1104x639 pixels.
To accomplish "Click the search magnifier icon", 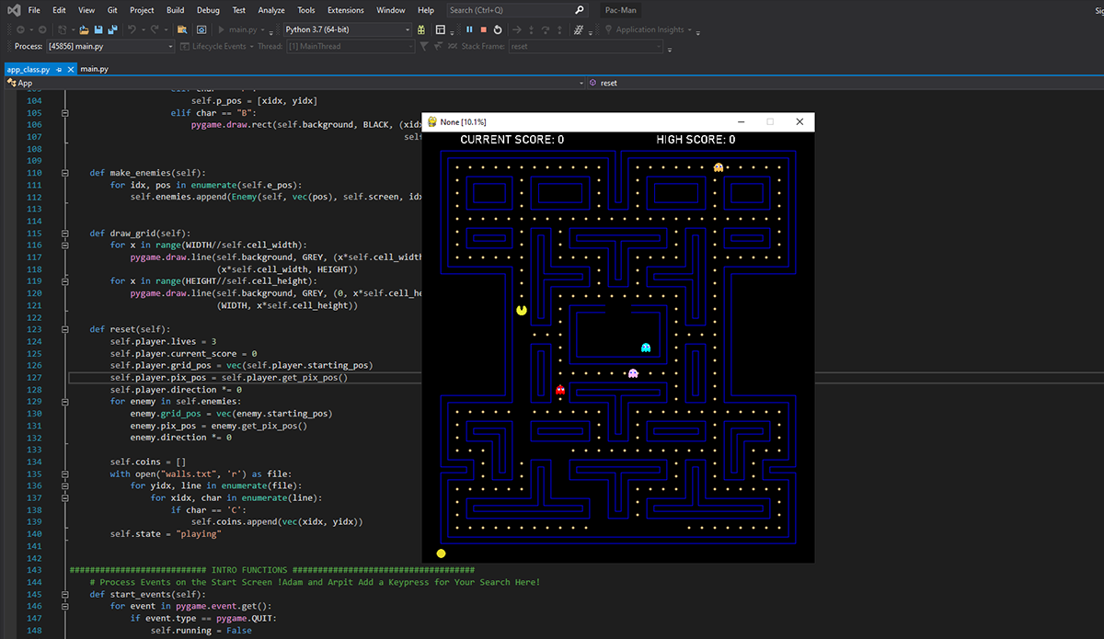I will pyautogui.click(x=580, y=10).
